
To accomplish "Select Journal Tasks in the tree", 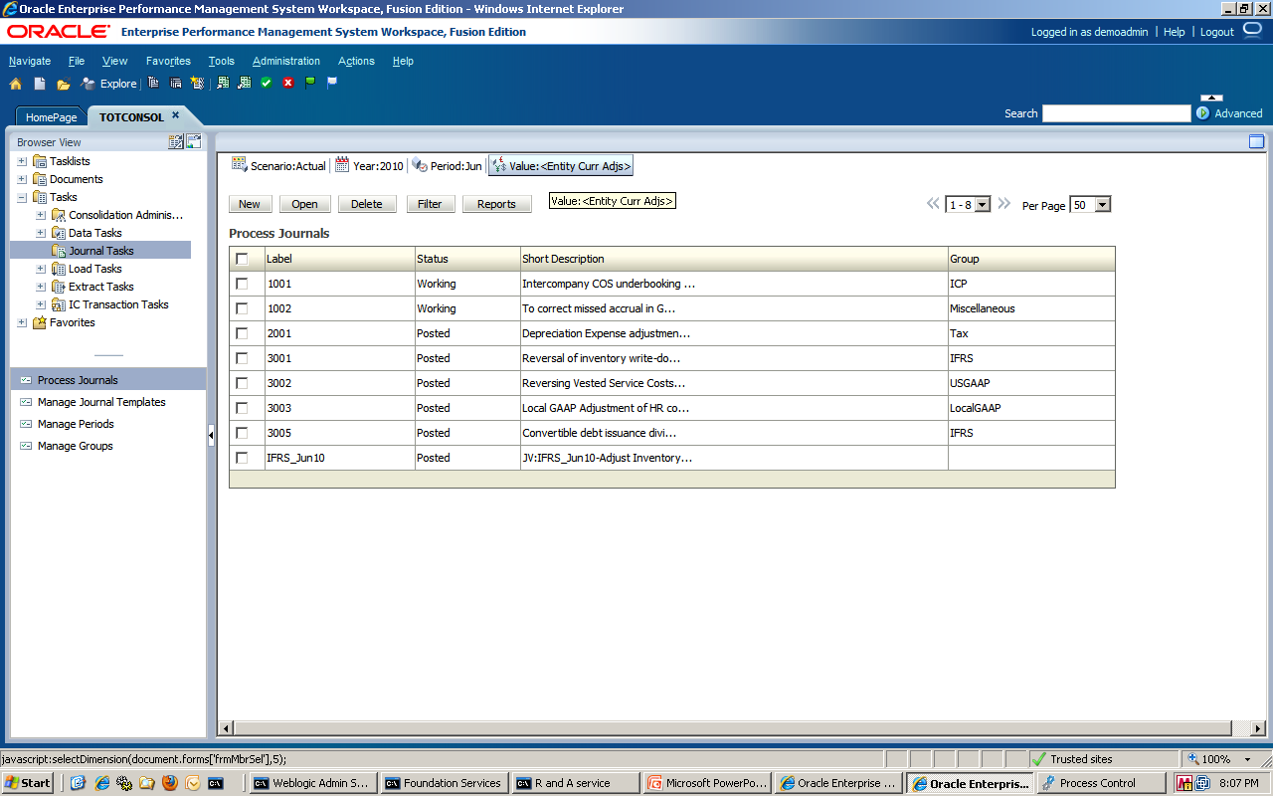I will (x=101, y=251).
